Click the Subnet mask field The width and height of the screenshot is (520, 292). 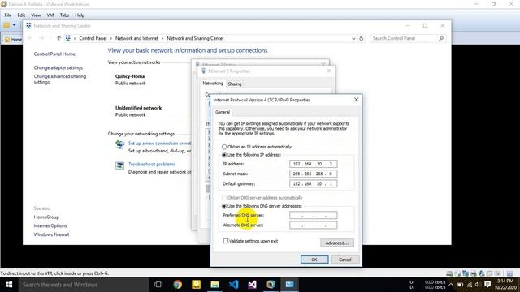(313, 174)
